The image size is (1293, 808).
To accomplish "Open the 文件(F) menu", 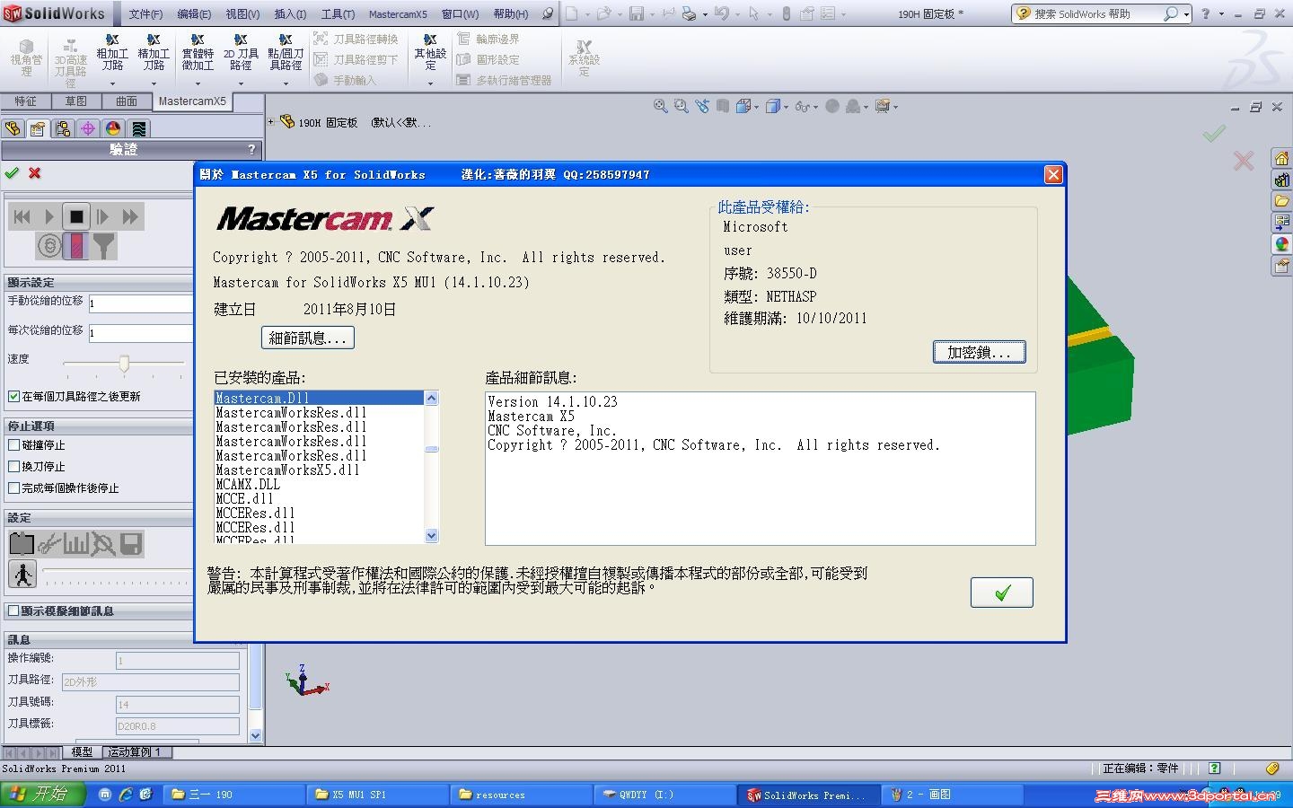I will click(145, 13).
